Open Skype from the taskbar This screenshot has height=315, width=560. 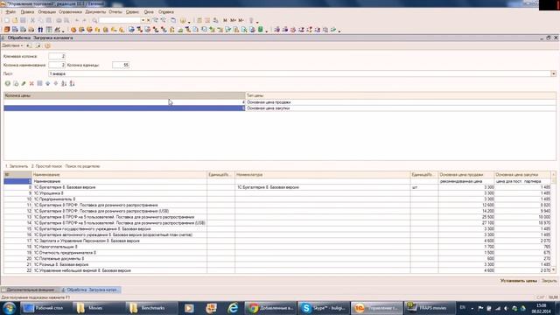323,308
